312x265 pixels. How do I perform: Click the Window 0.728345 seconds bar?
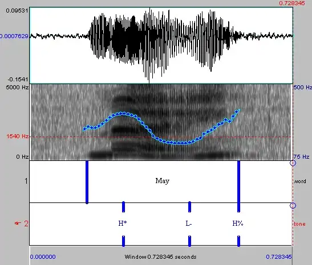(161, 257)
